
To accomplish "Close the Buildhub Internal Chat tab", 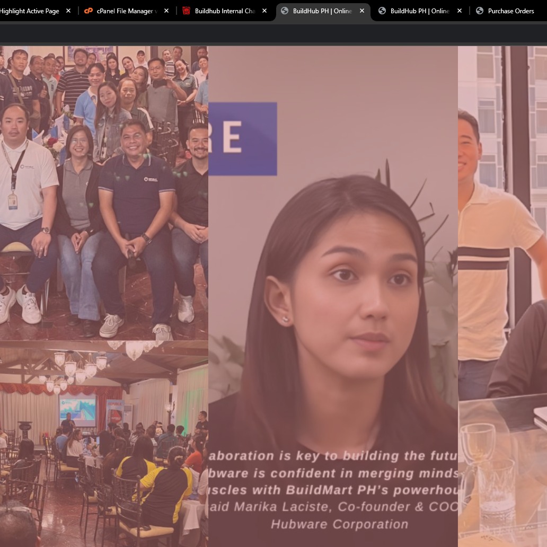I will click(x=264, y=11).
